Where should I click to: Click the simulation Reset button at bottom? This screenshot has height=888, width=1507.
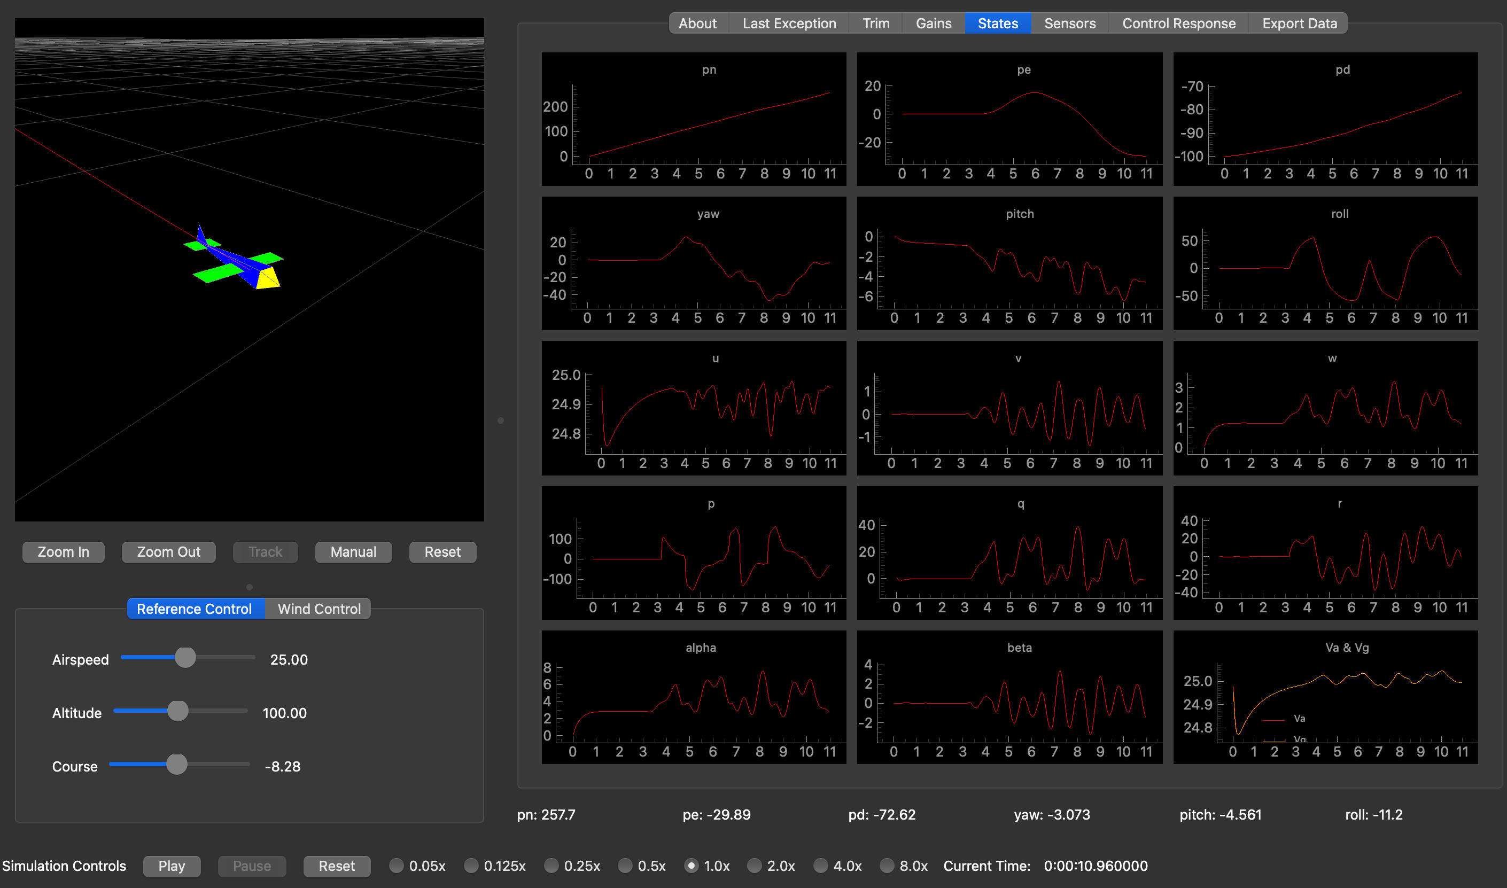(x=336, y=866)
